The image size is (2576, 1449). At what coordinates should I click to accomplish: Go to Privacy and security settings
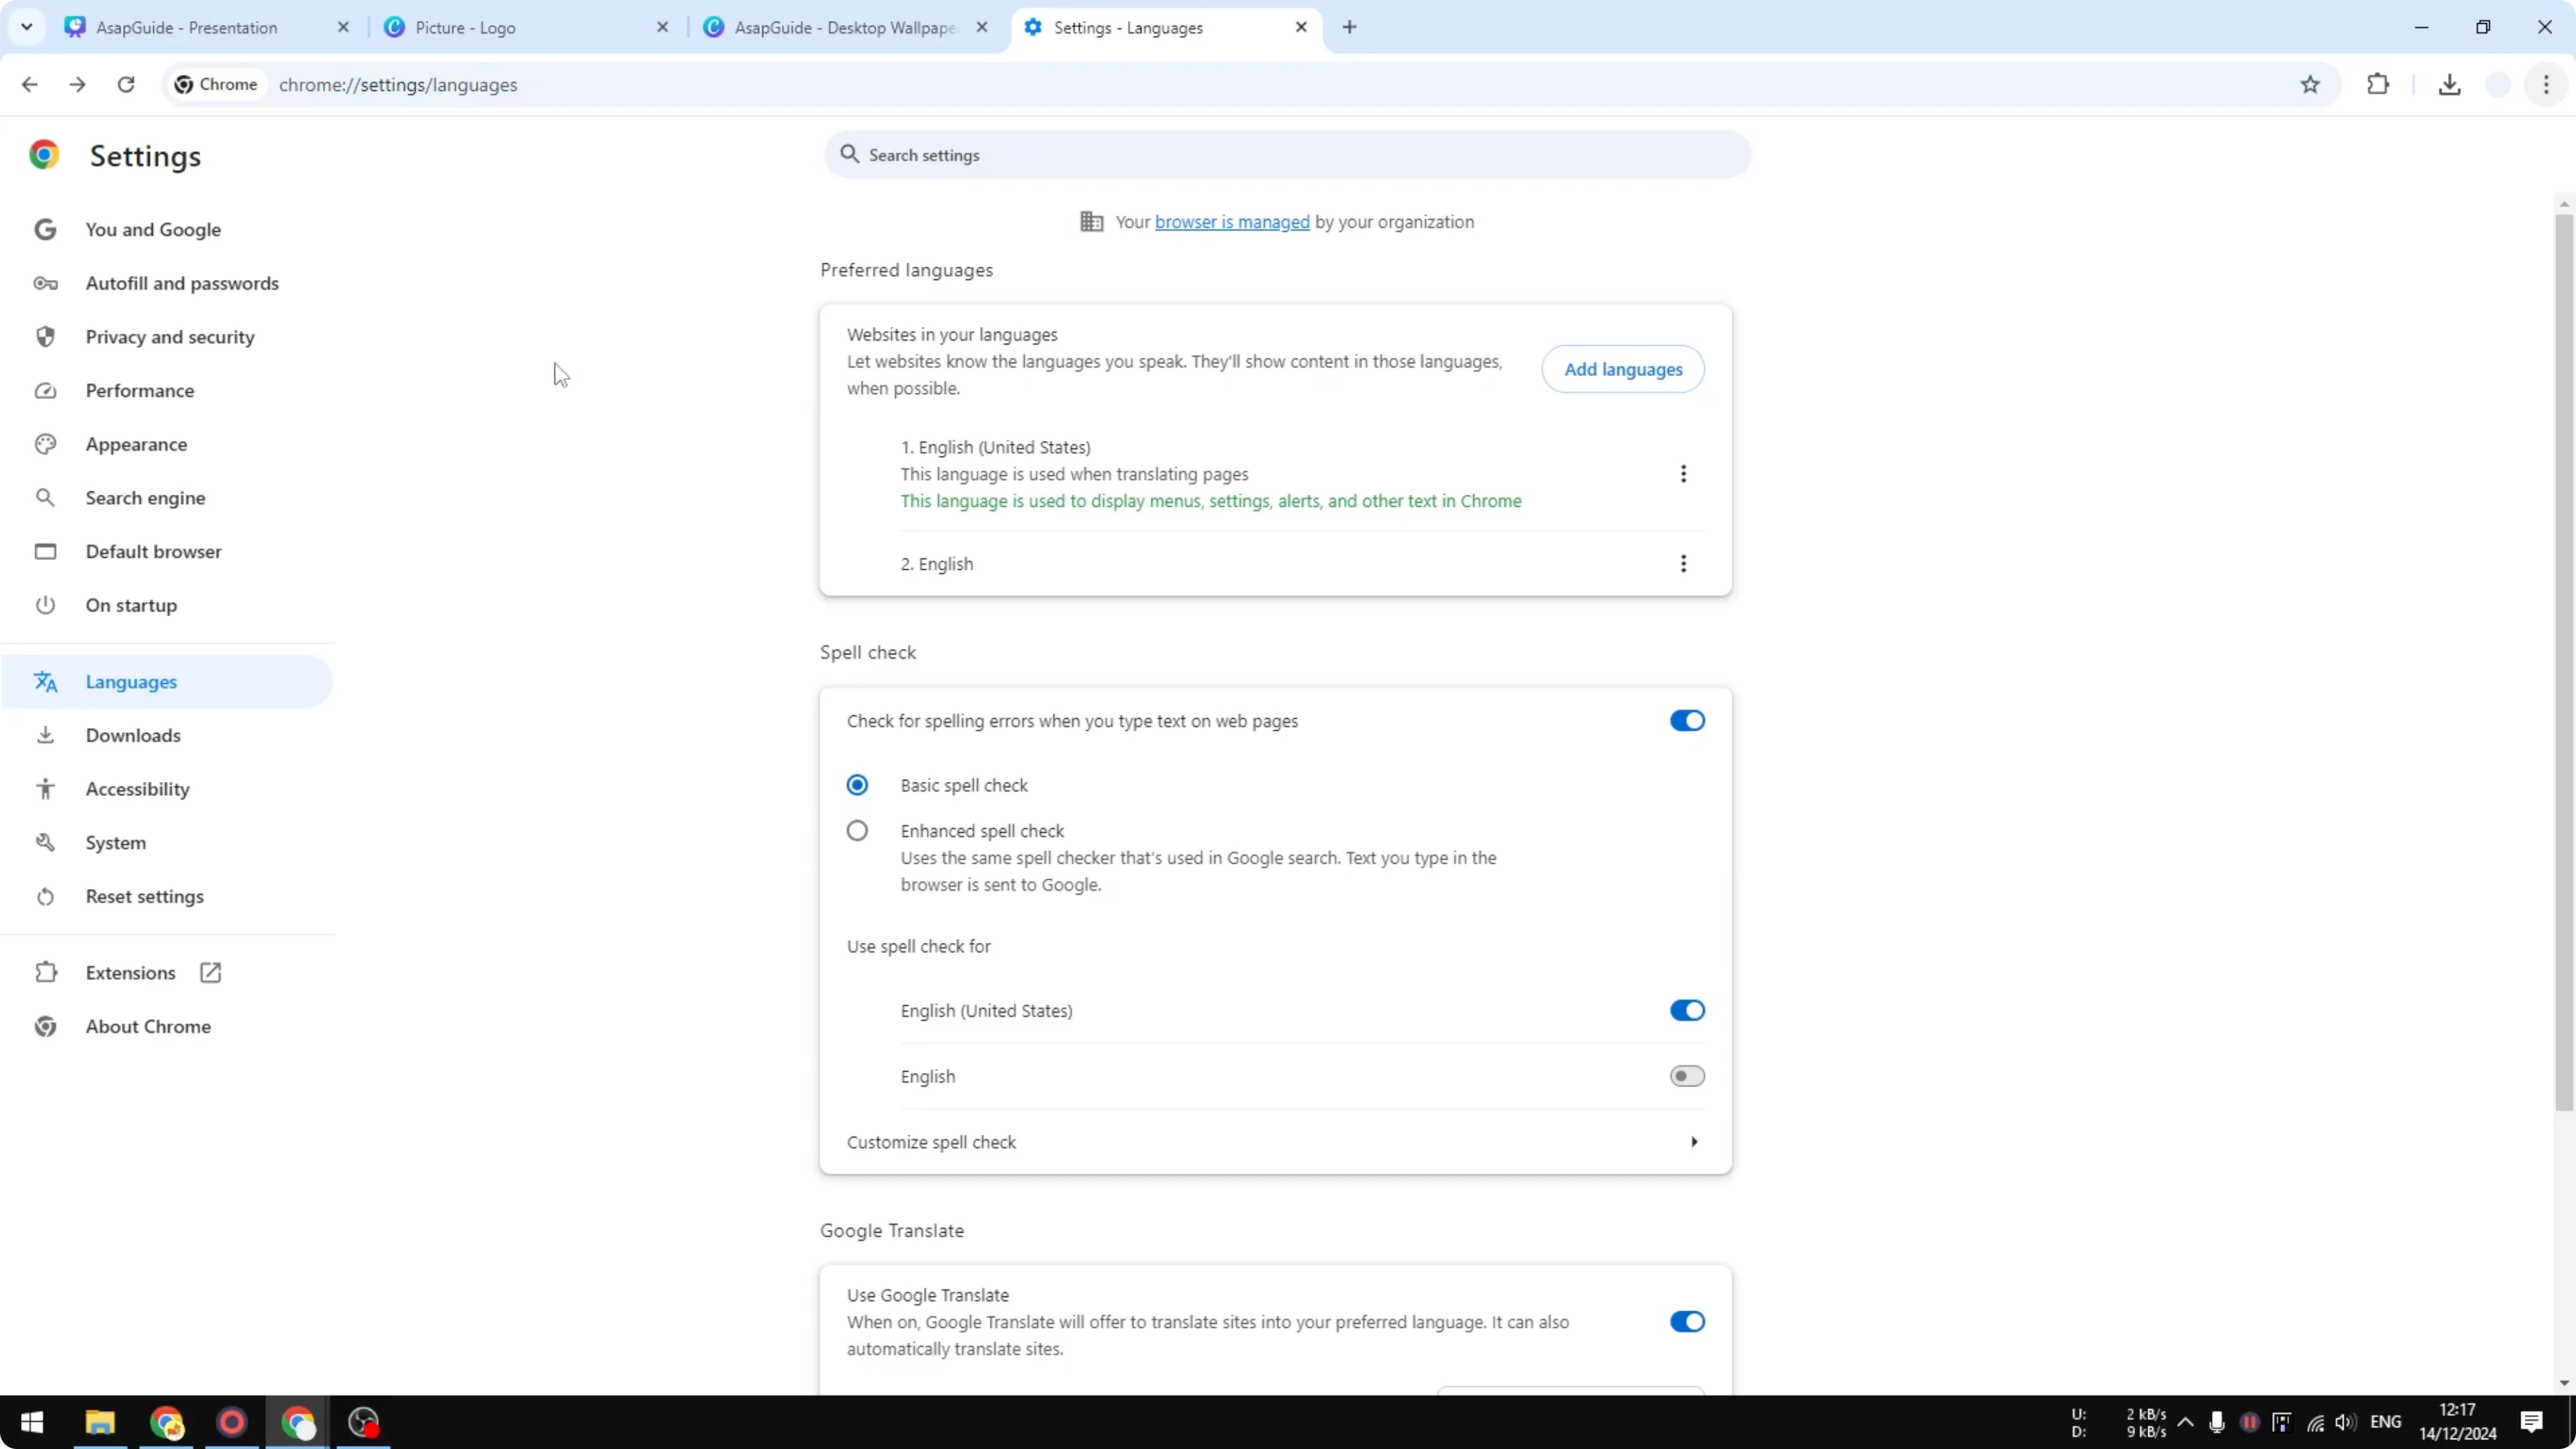170,337
